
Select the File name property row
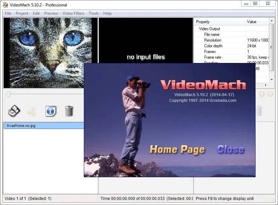(231, 35)
